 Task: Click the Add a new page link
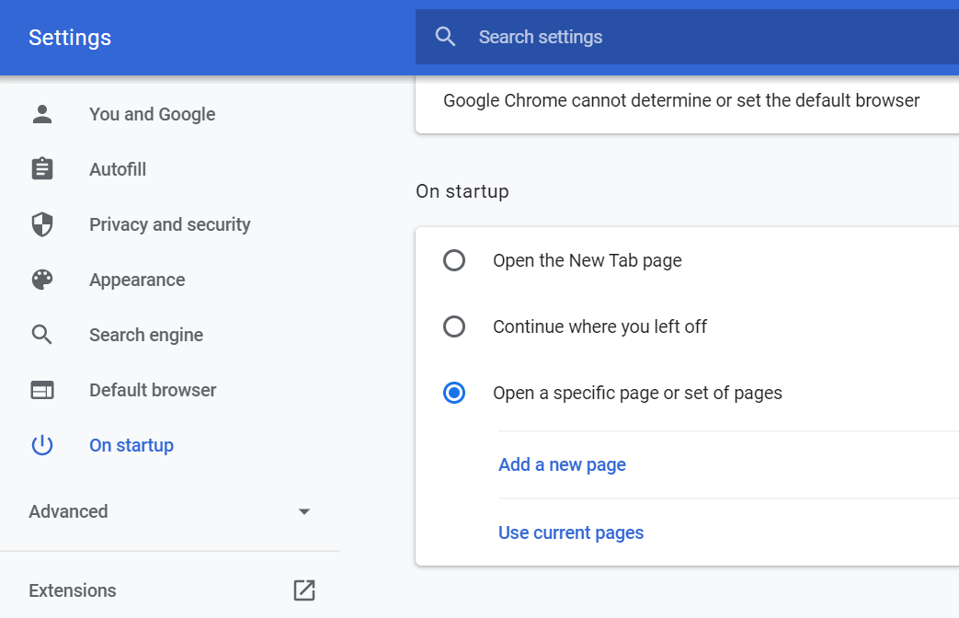coord(562,464)
